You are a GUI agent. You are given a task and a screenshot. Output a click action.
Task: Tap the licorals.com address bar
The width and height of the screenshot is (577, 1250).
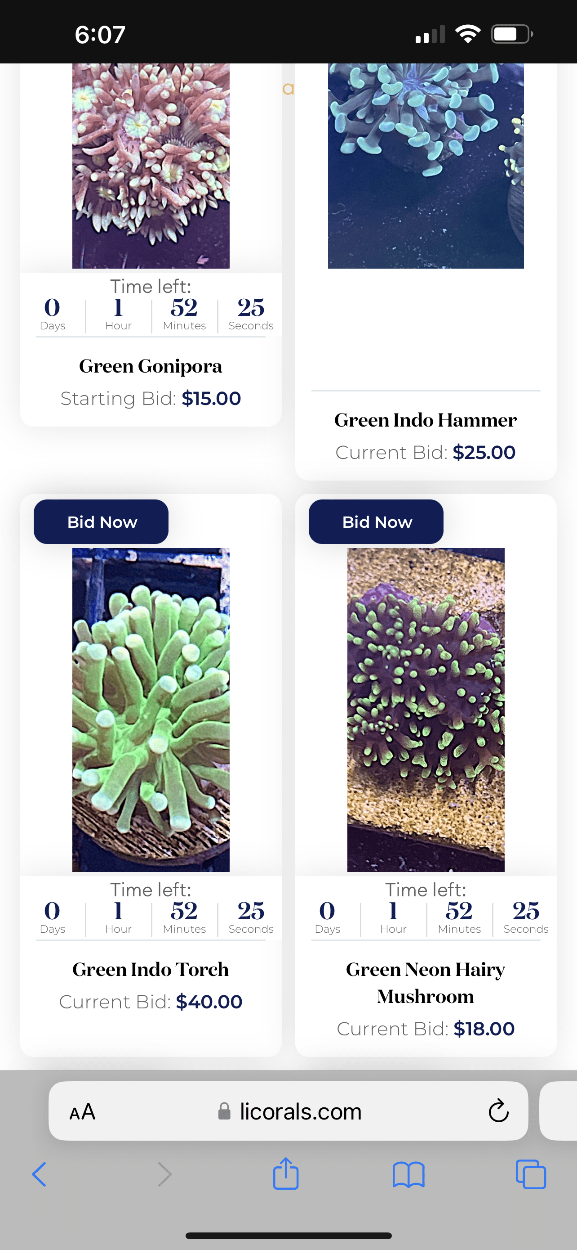[x=300, y=1111]
